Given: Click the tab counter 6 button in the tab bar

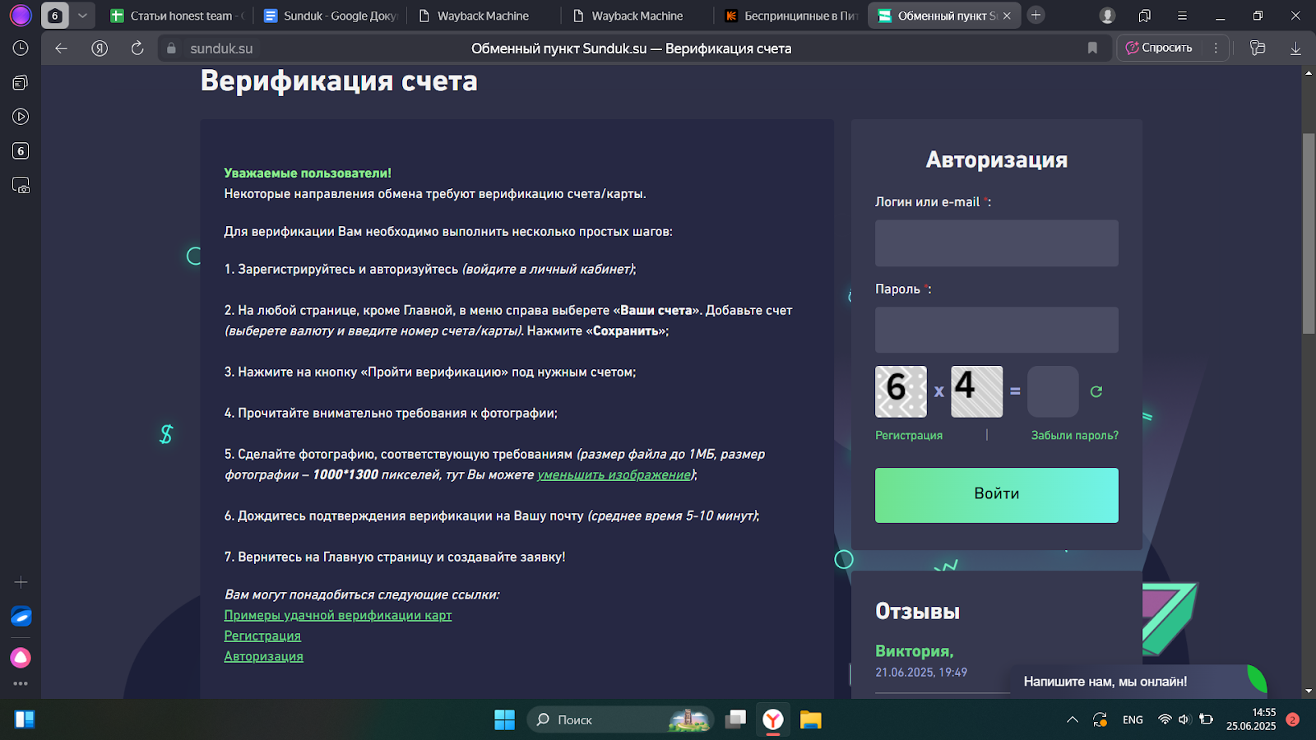Looking at the screenshot, I should pyautogui.click(x=55, y=16).
